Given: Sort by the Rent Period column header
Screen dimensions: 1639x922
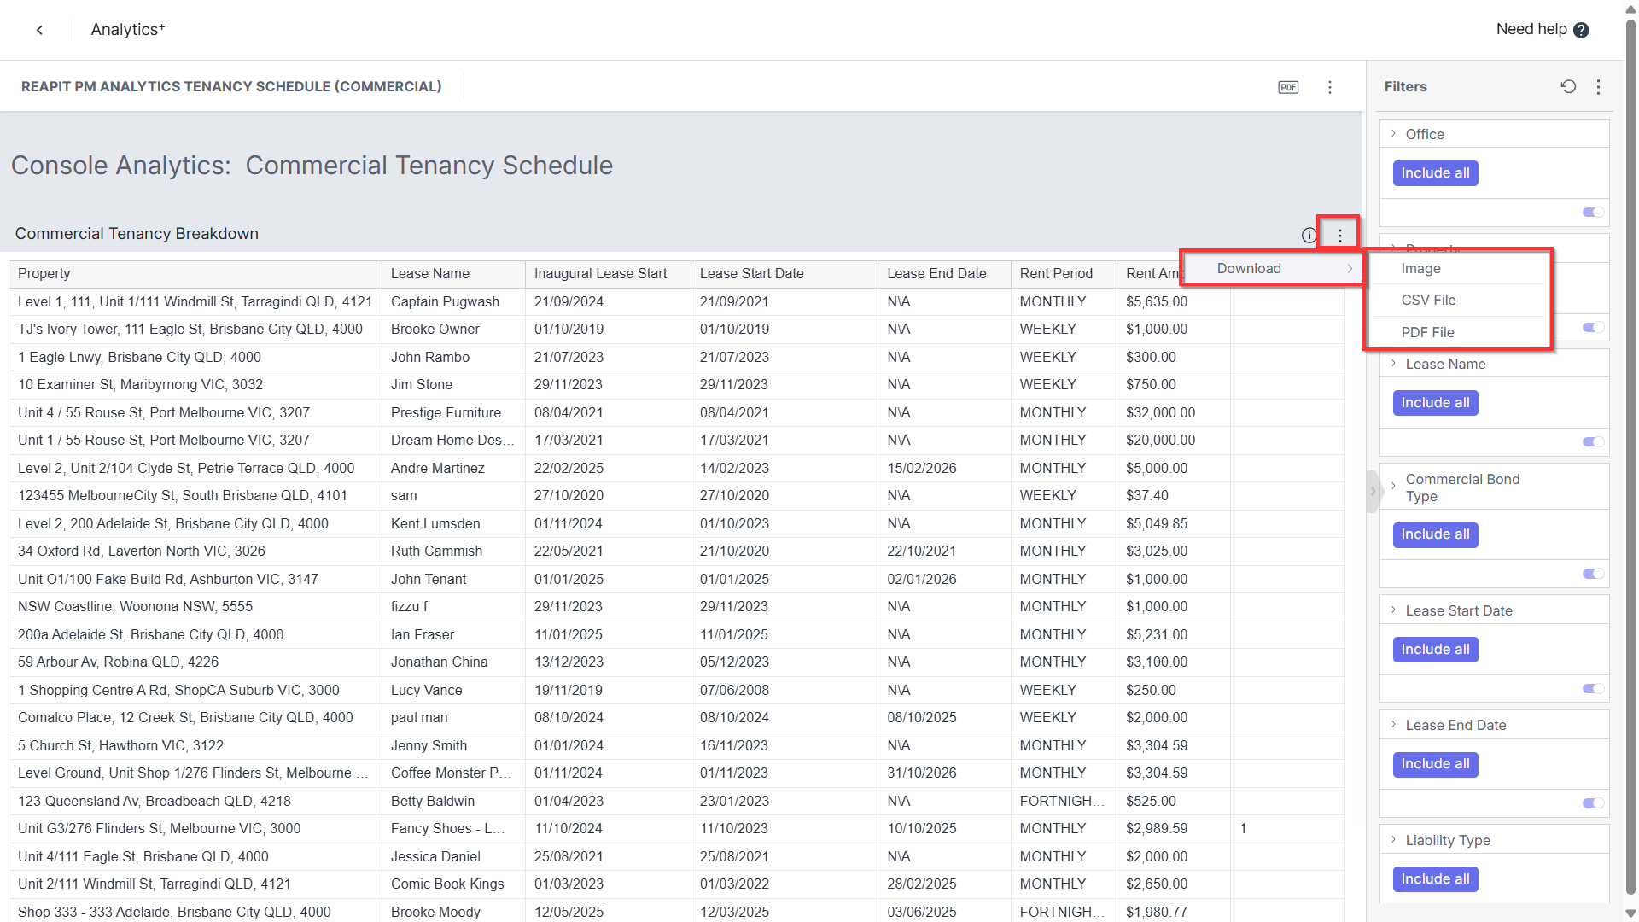Looking at the screenshot, I should [1063, 273].
